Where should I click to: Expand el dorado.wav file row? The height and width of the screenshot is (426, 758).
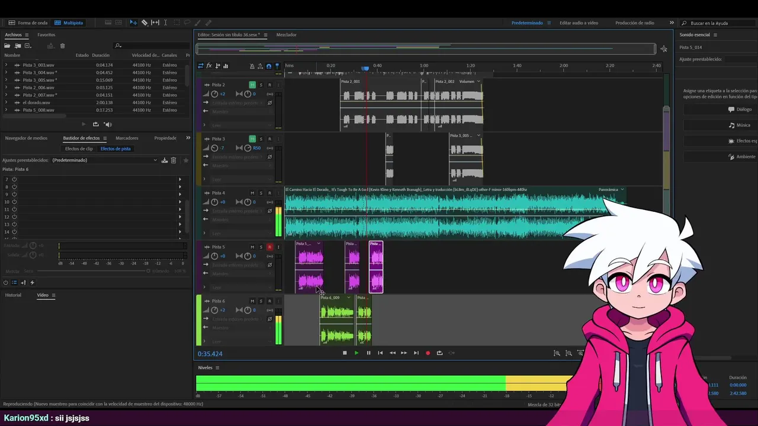click(x=6, y=102)
